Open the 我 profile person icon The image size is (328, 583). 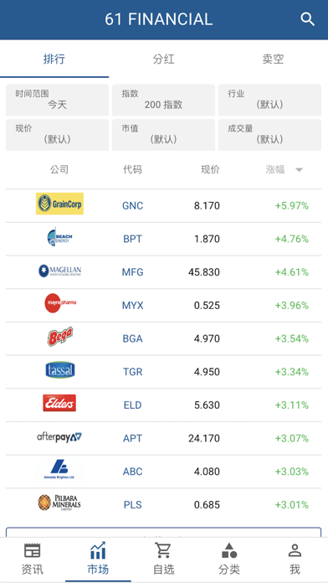pyautogui.click(x=295, y=550)
